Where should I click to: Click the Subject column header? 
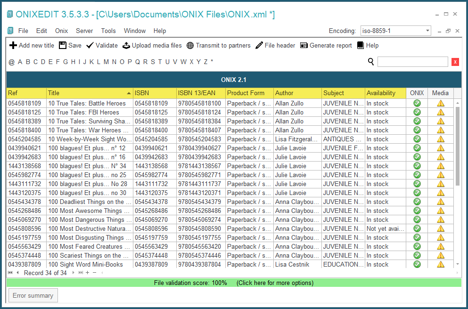(x=343, y=93)
